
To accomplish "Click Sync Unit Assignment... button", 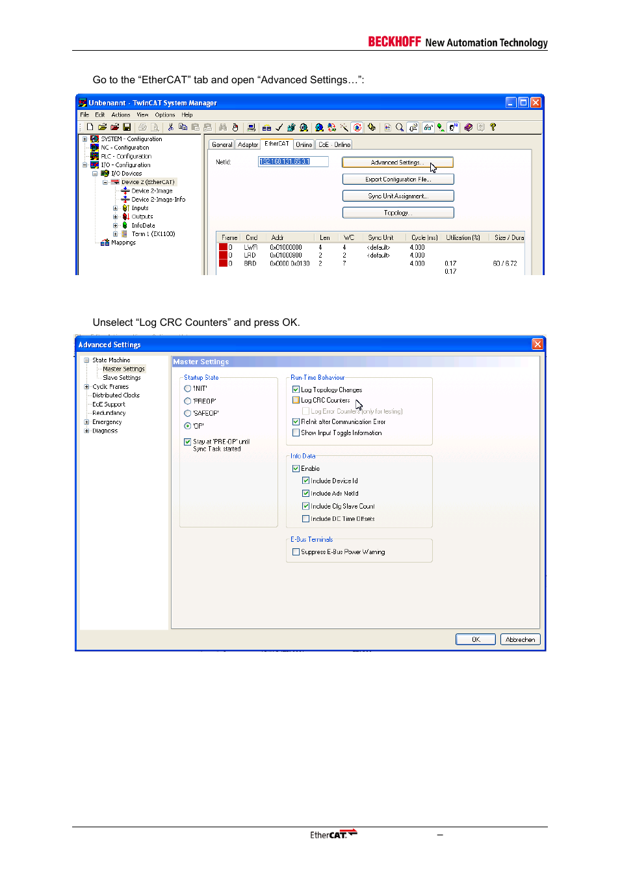I will point(398,196).
